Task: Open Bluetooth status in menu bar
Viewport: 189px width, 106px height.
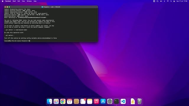Action: [x=164, y=1]
